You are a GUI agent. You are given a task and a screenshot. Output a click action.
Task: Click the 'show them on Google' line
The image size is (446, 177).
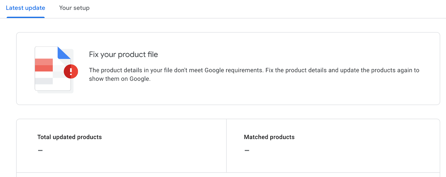120,79
